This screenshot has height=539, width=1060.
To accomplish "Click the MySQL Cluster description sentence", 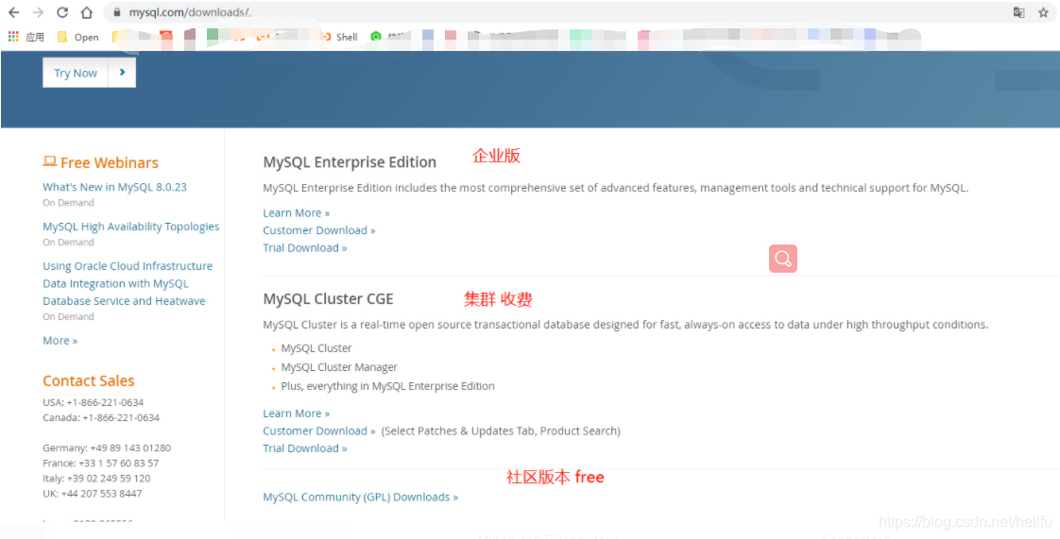I will [625, 325].
